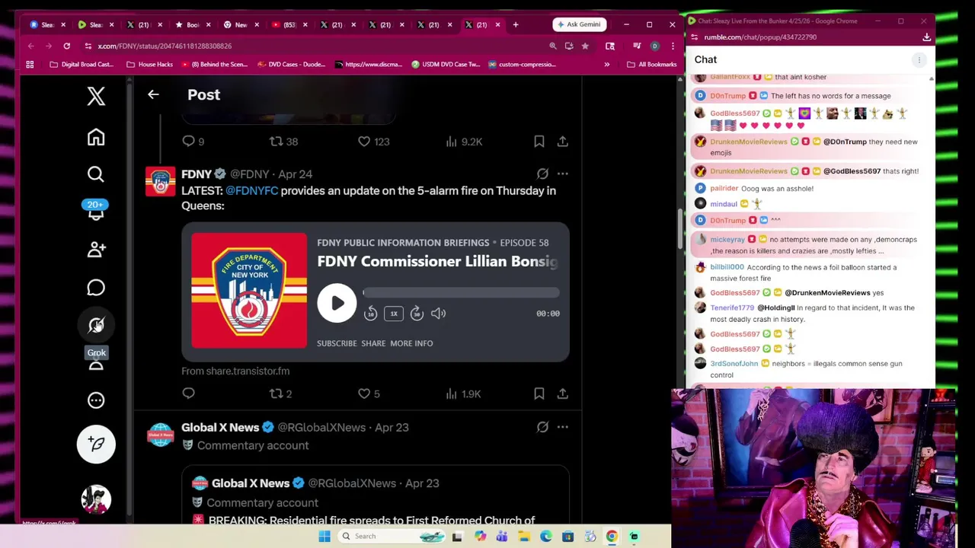Open All Bookmarks folder

(651, 64)
